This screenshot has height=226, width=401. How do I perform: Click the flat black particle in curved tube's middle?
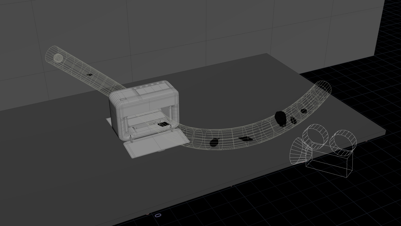click(245, 138)
